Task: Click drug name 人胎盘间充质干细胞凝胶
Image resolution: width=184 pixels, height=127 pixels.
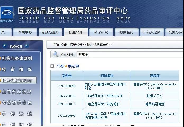Action: [102, 104]
